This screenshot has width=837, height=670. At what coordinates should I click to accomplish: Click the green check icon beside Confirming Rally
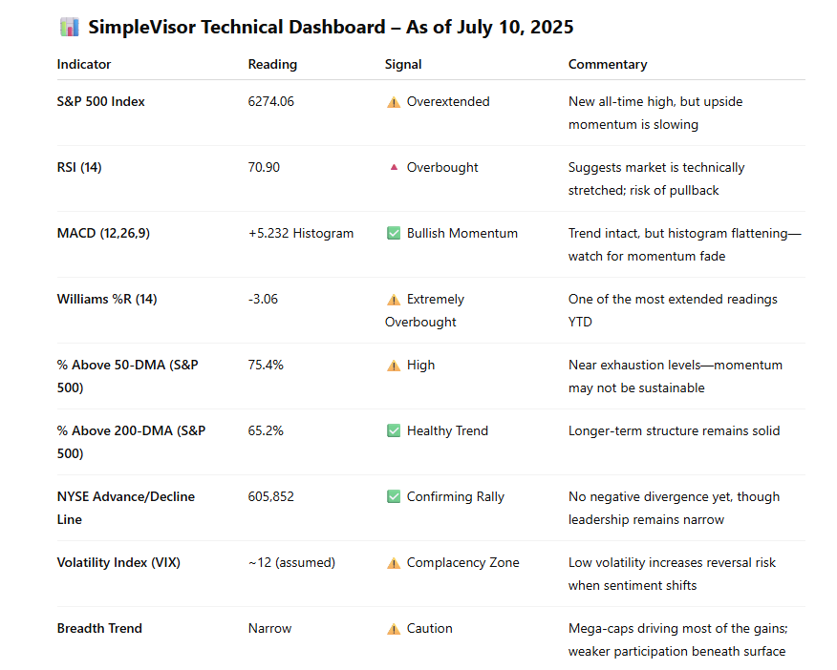click(394, 496)
